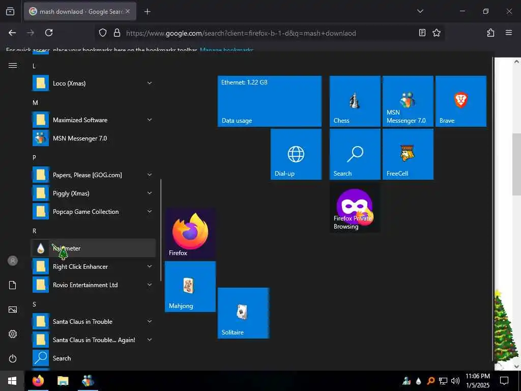The image size is (521, 391).
Task: Open the Search tile
Action: [x=355, y=154]
